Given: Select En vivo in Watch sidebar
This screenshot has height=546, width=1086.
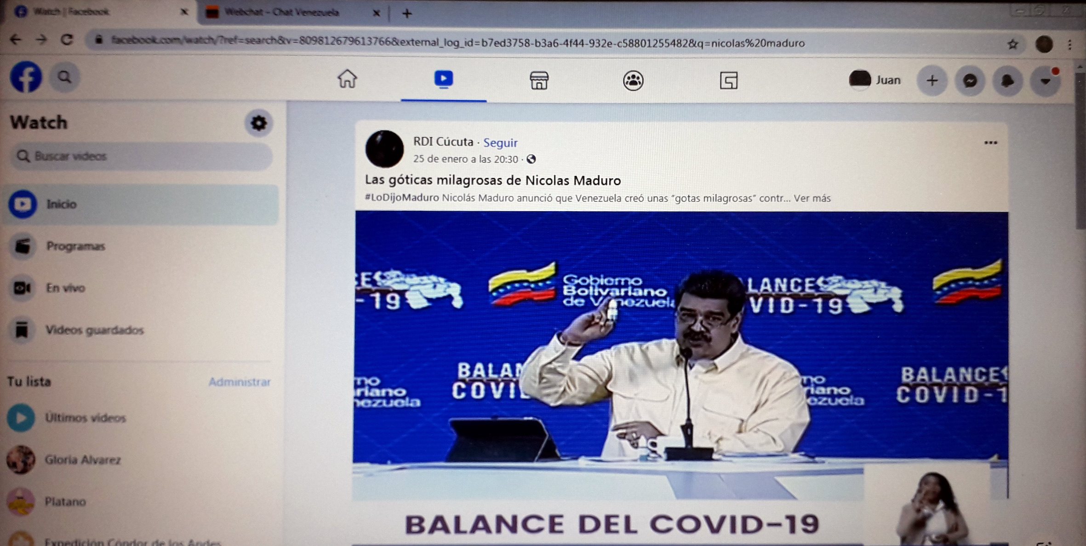Looking at the screenshot, I should [x=65, y=288].
